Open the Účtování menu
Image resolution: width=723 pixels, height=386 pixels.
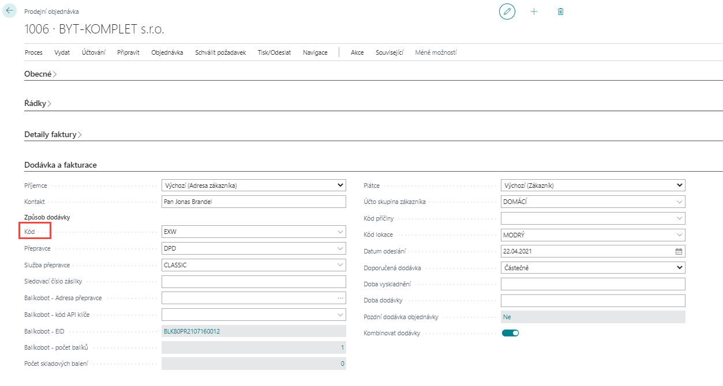point(93,52)
